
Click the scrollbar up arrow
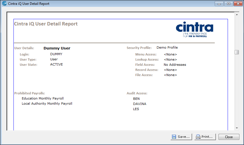(x=237, y=15)
